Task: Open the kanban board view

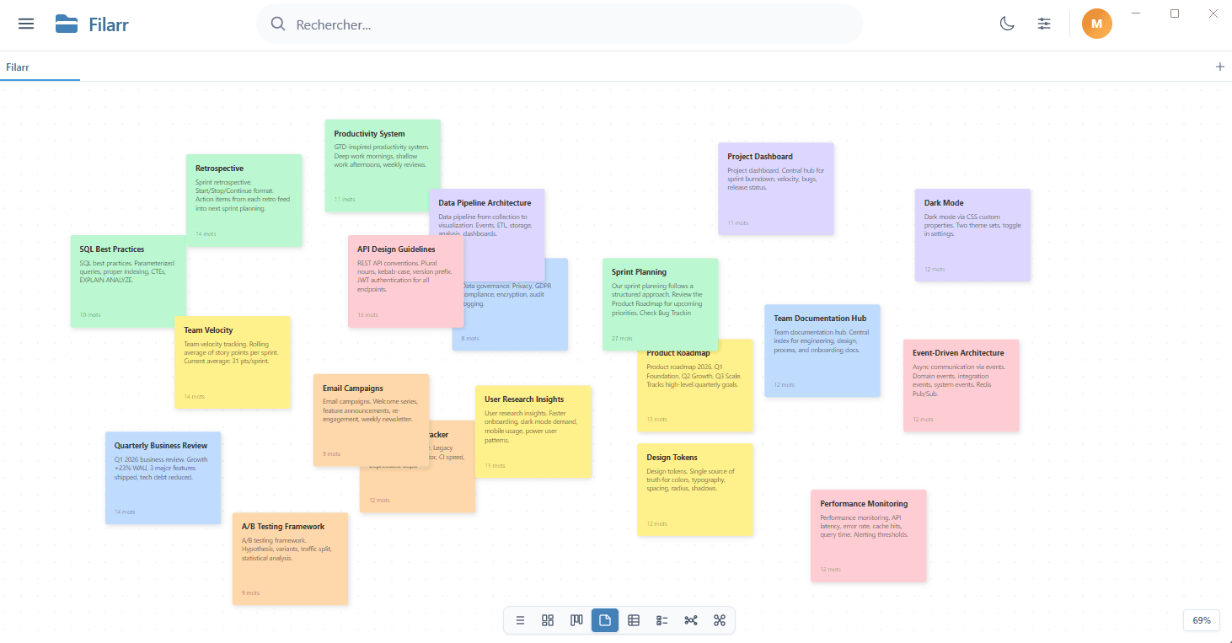Action: pyautogui.click(x=576, y=620)
